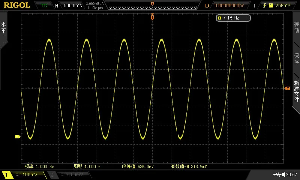Click the 峰峰值=536.0mV measurement
This screenshot has width=300, height=180.
(x=138, y=166)
